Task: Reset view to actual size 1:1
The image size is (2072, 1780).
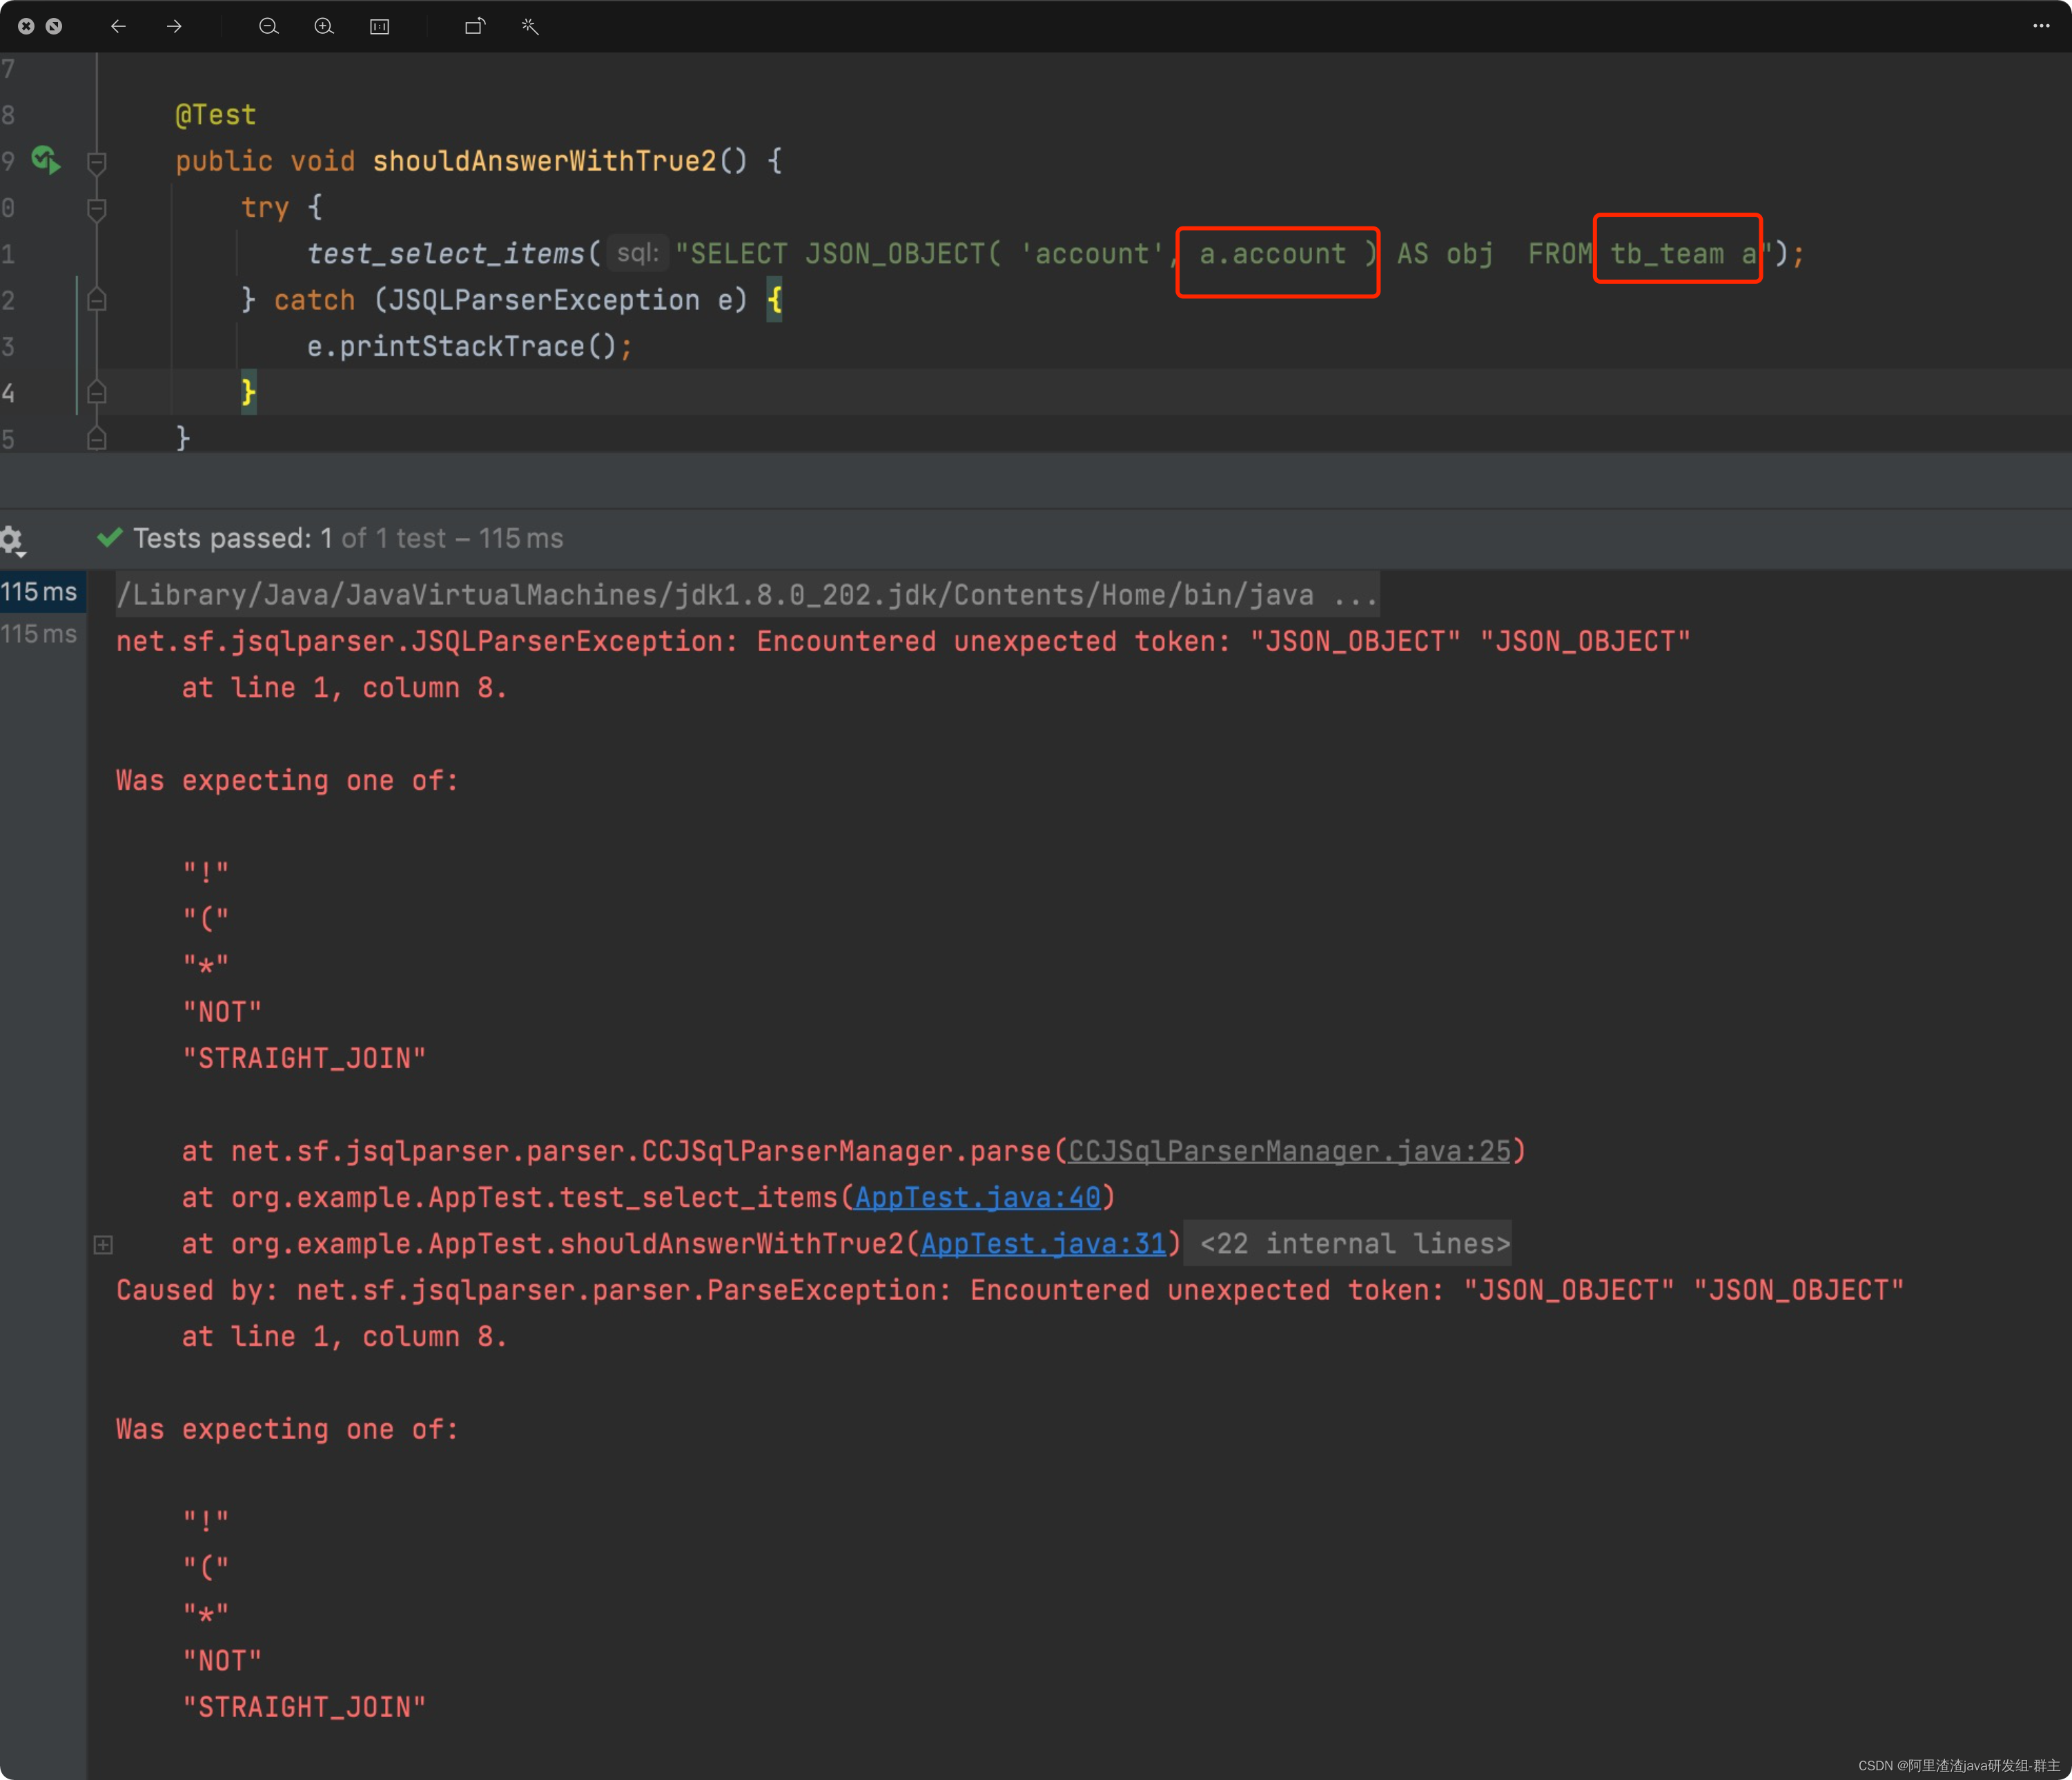Action: [x=380, y=27]
